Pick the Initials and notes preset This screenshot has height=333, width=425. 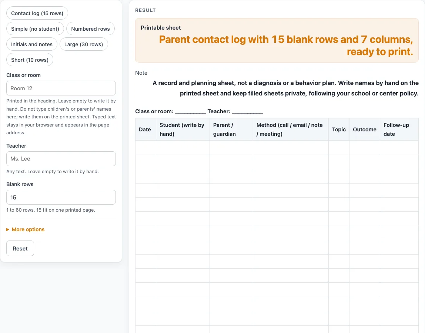(32, 44)
